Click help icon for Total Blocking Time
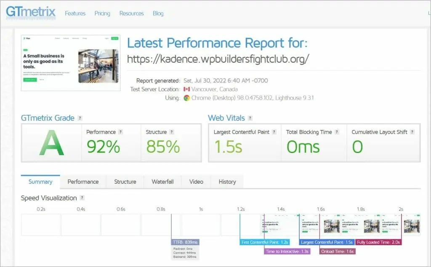Viewport: 431px width, 267px height. (x=337, y=132)
